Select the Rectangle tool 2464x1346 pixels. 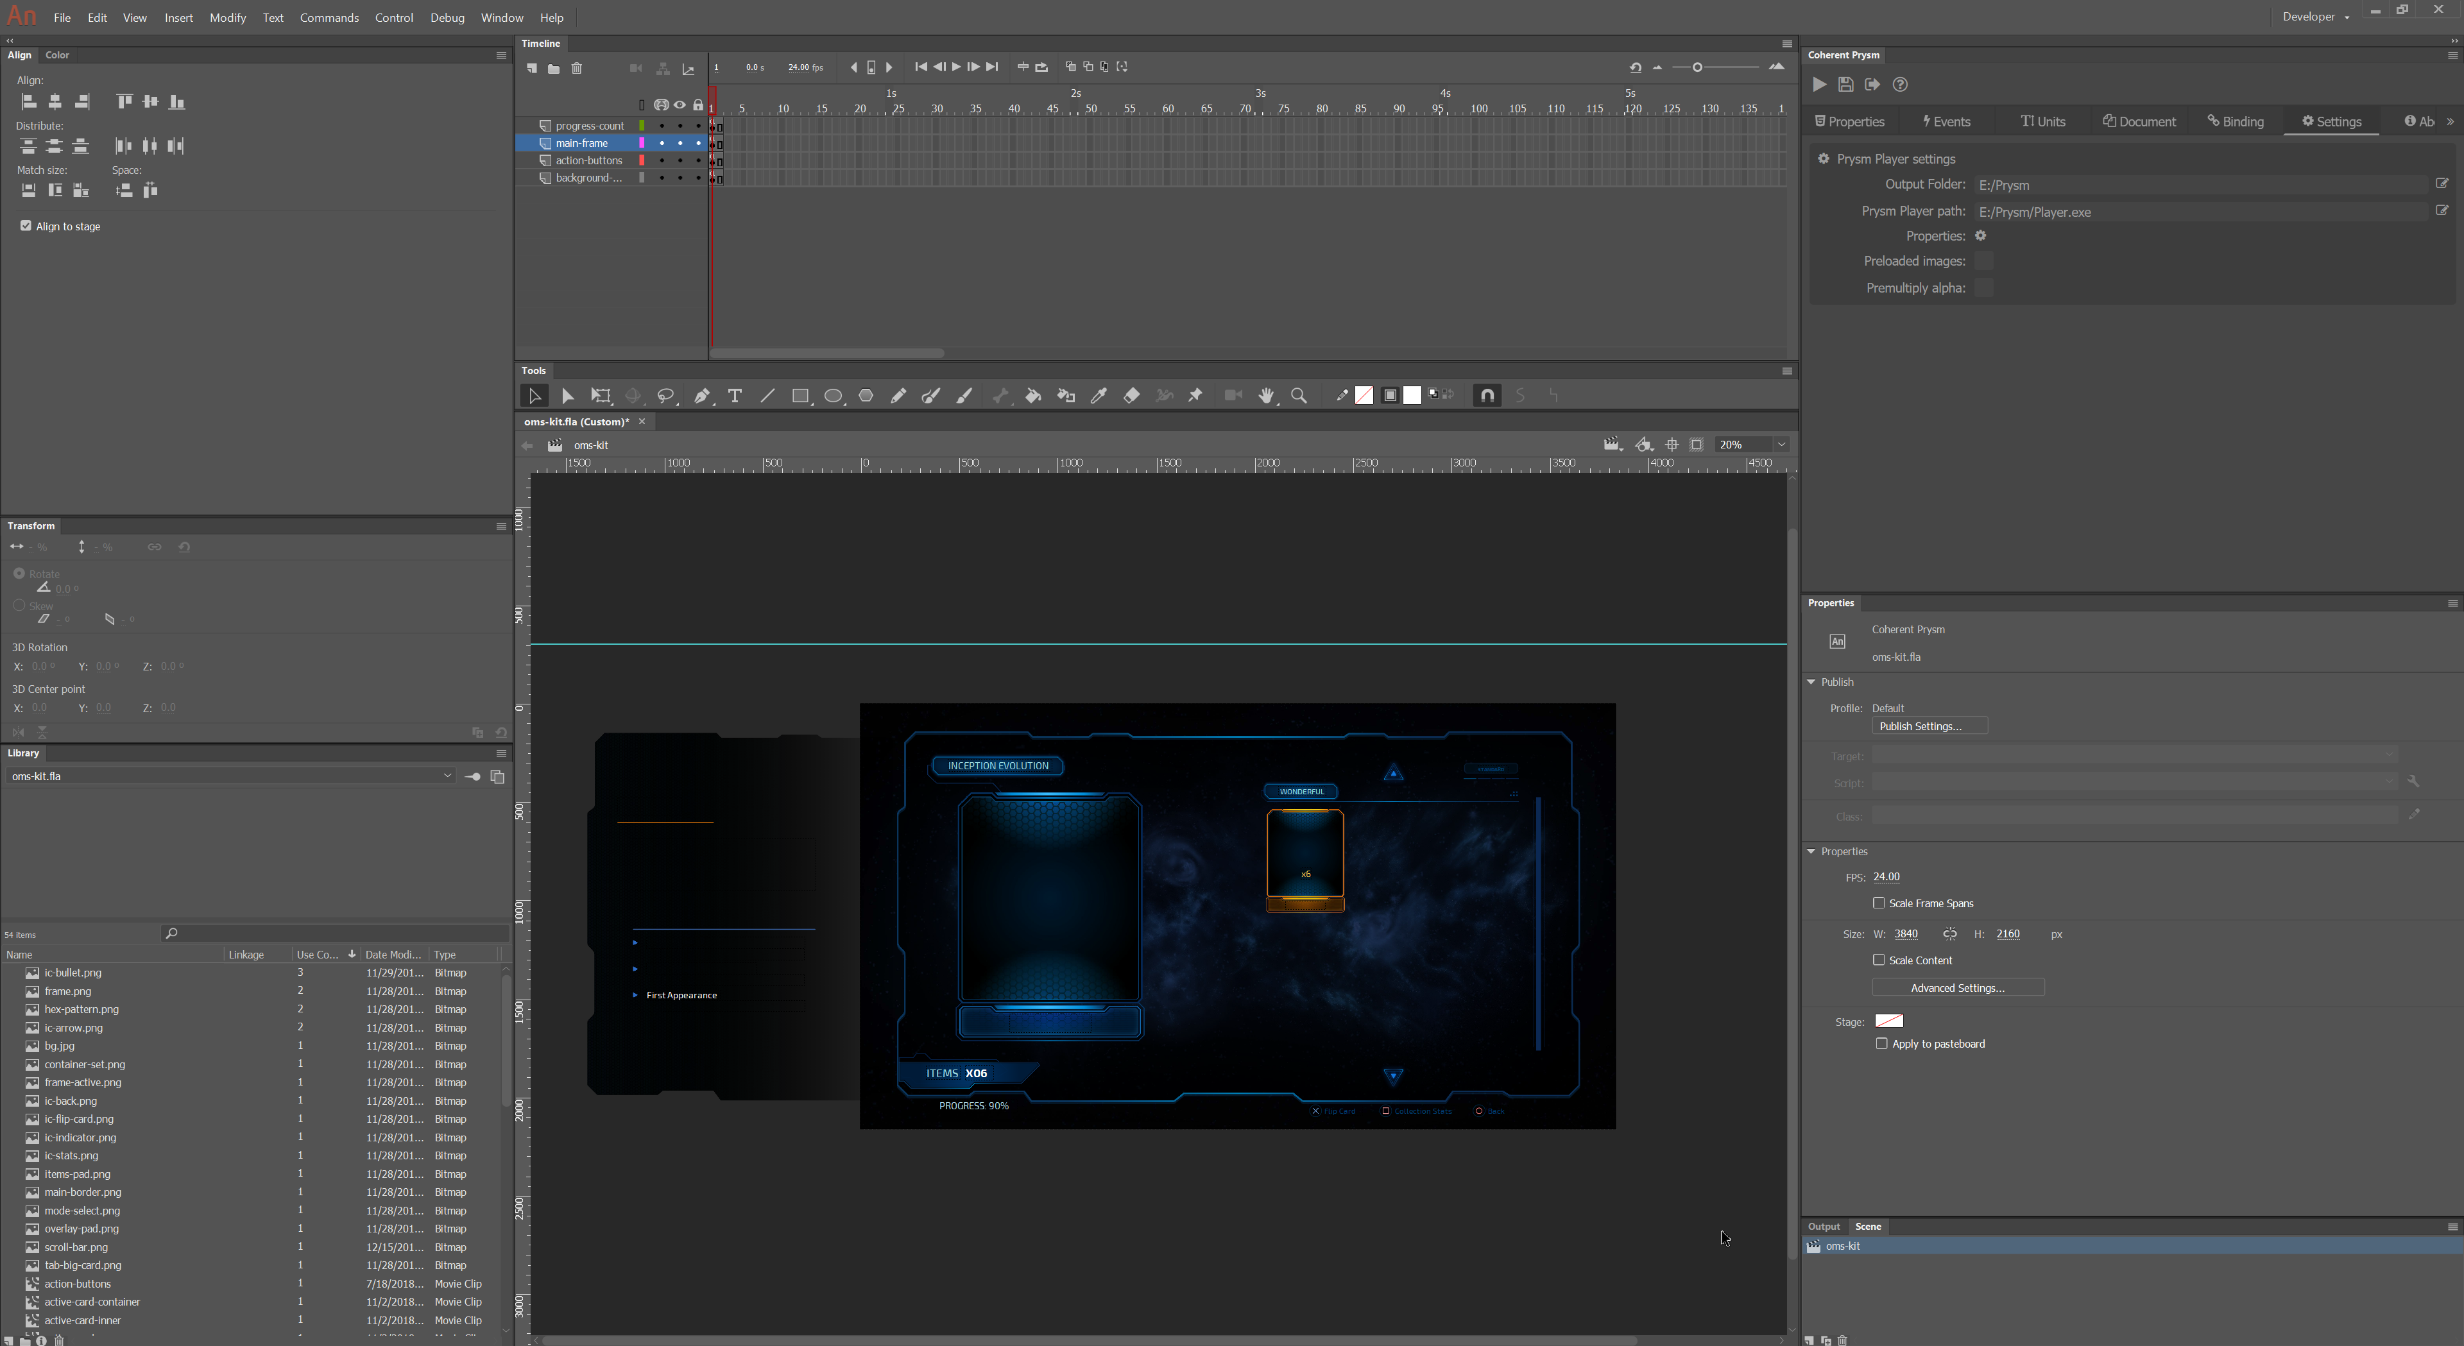pyautogui.click(x=801, y=395)
